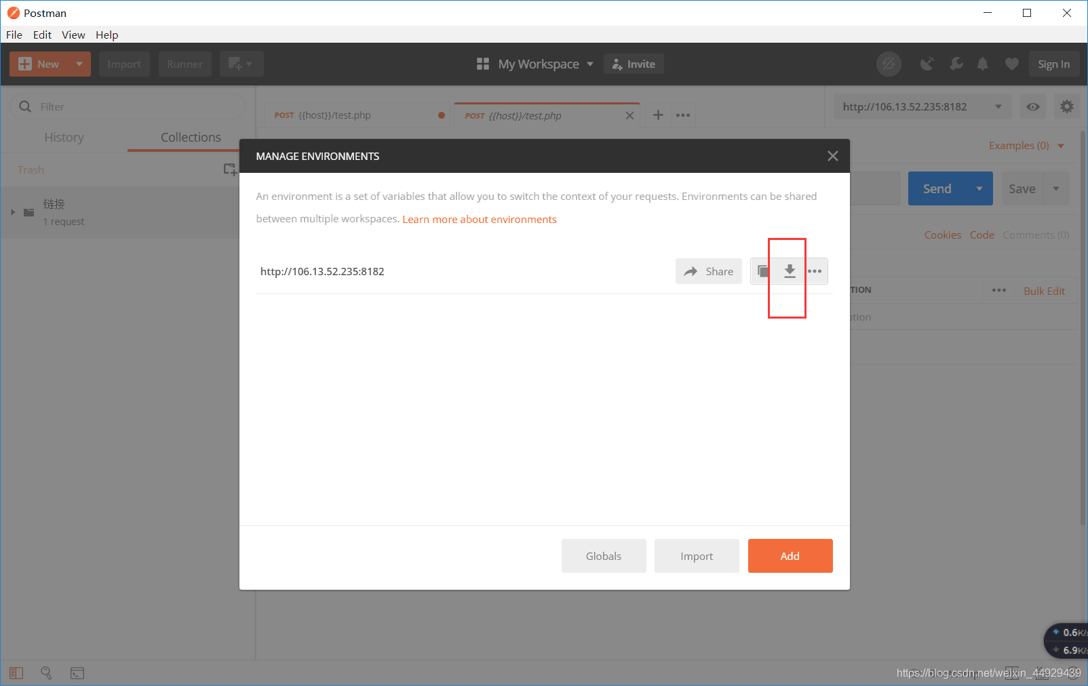Image resolution: width=1088 pixels, height=686 pixels.
Task: Open params table ellipsis options
Action: pyautogui.click(x=999, y=290)
